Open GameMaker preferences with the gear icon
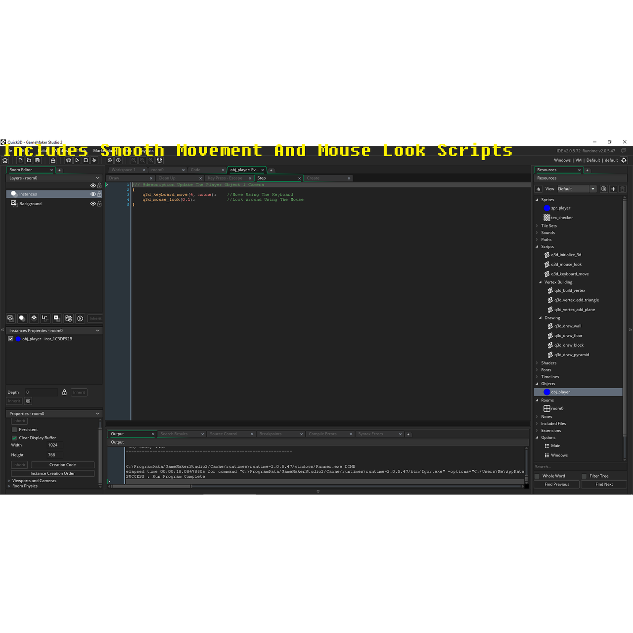This screenshot has width=633, height=633. (110, 160)
